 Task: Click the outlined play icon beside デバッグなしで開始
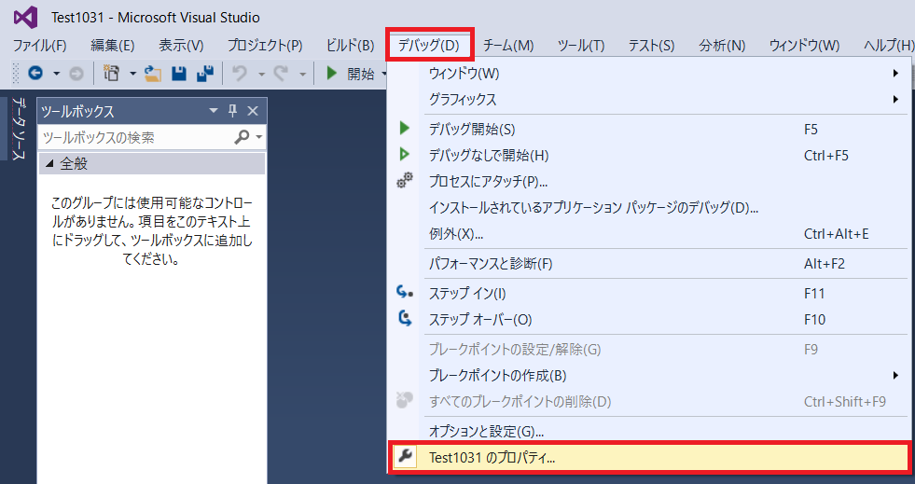(x=405, y=155)
